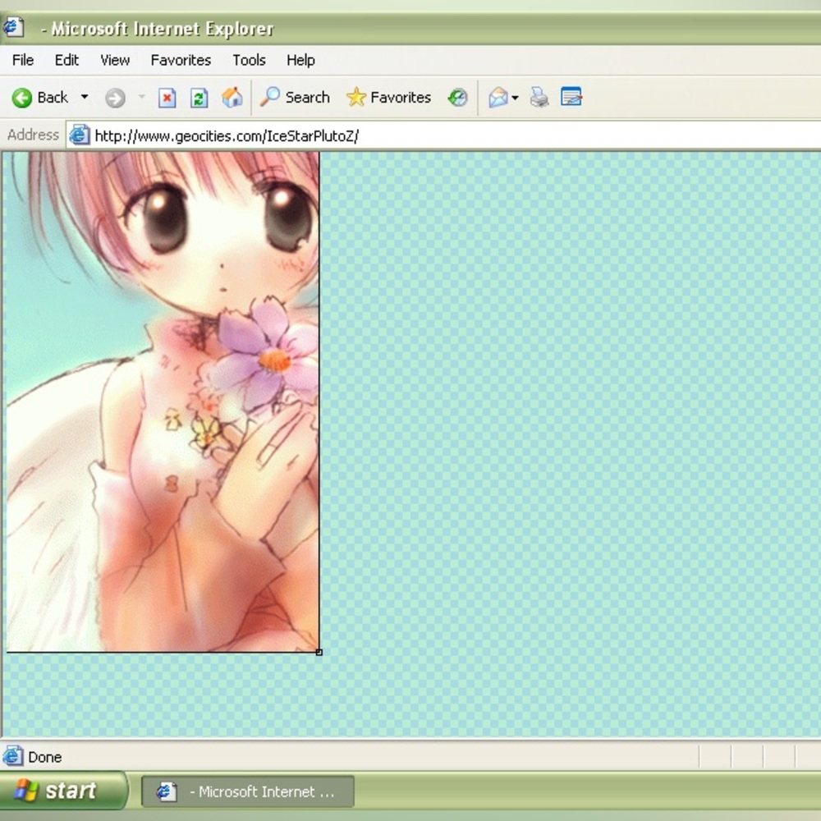Click the page icon in address bar
Image resolution: width=821 pixels, height=821 pixels.
(80, 135)
